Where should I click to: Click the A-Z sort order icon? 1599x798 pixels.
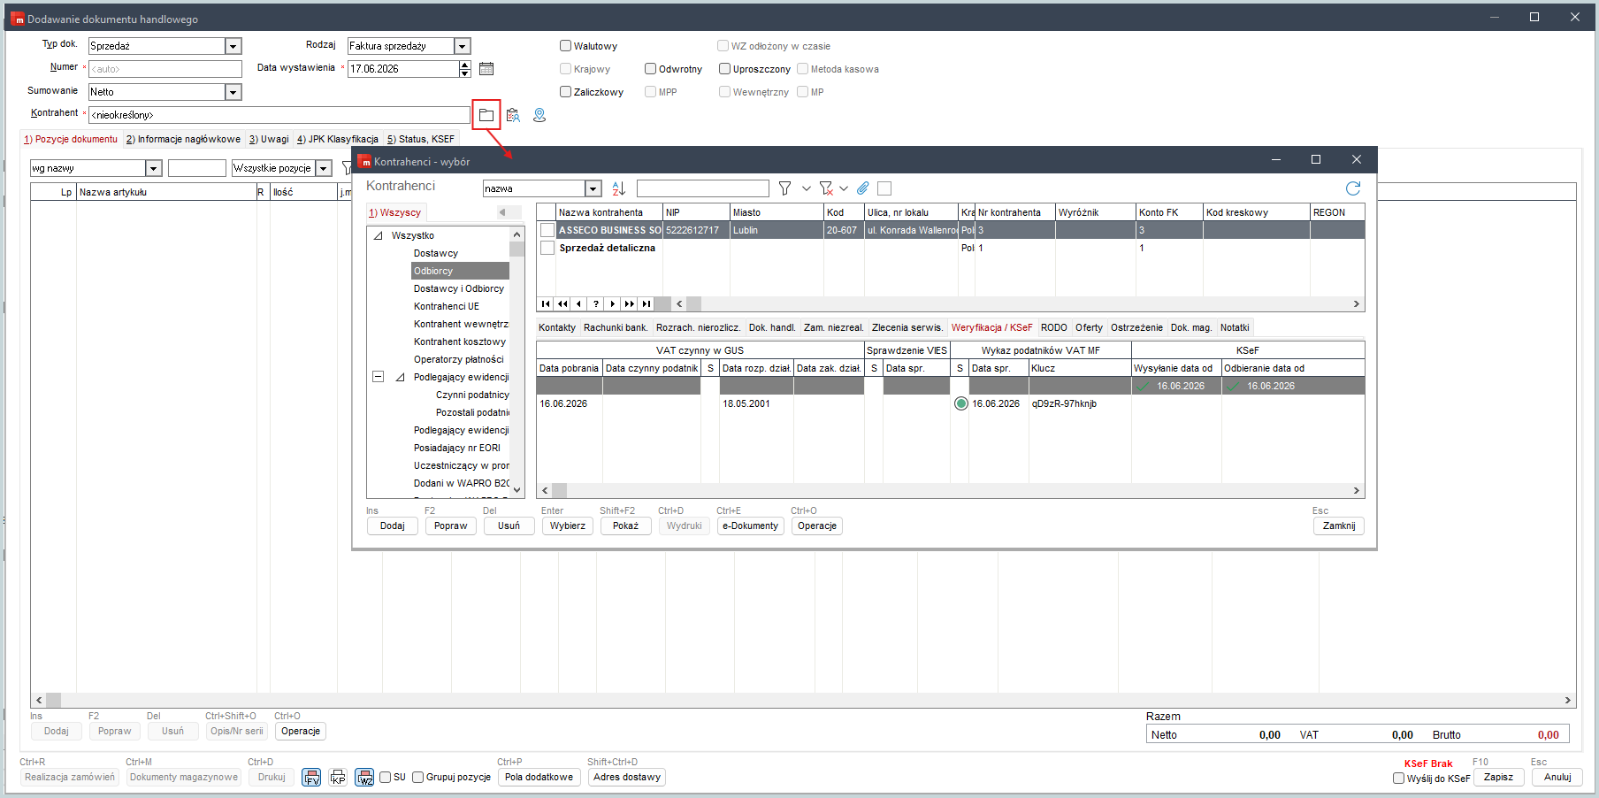click(x=618, y=188)
